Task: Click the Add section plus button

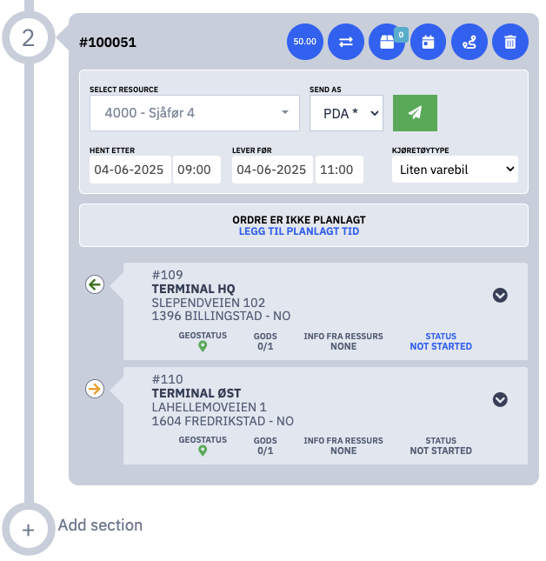Action: pos(28,530)
